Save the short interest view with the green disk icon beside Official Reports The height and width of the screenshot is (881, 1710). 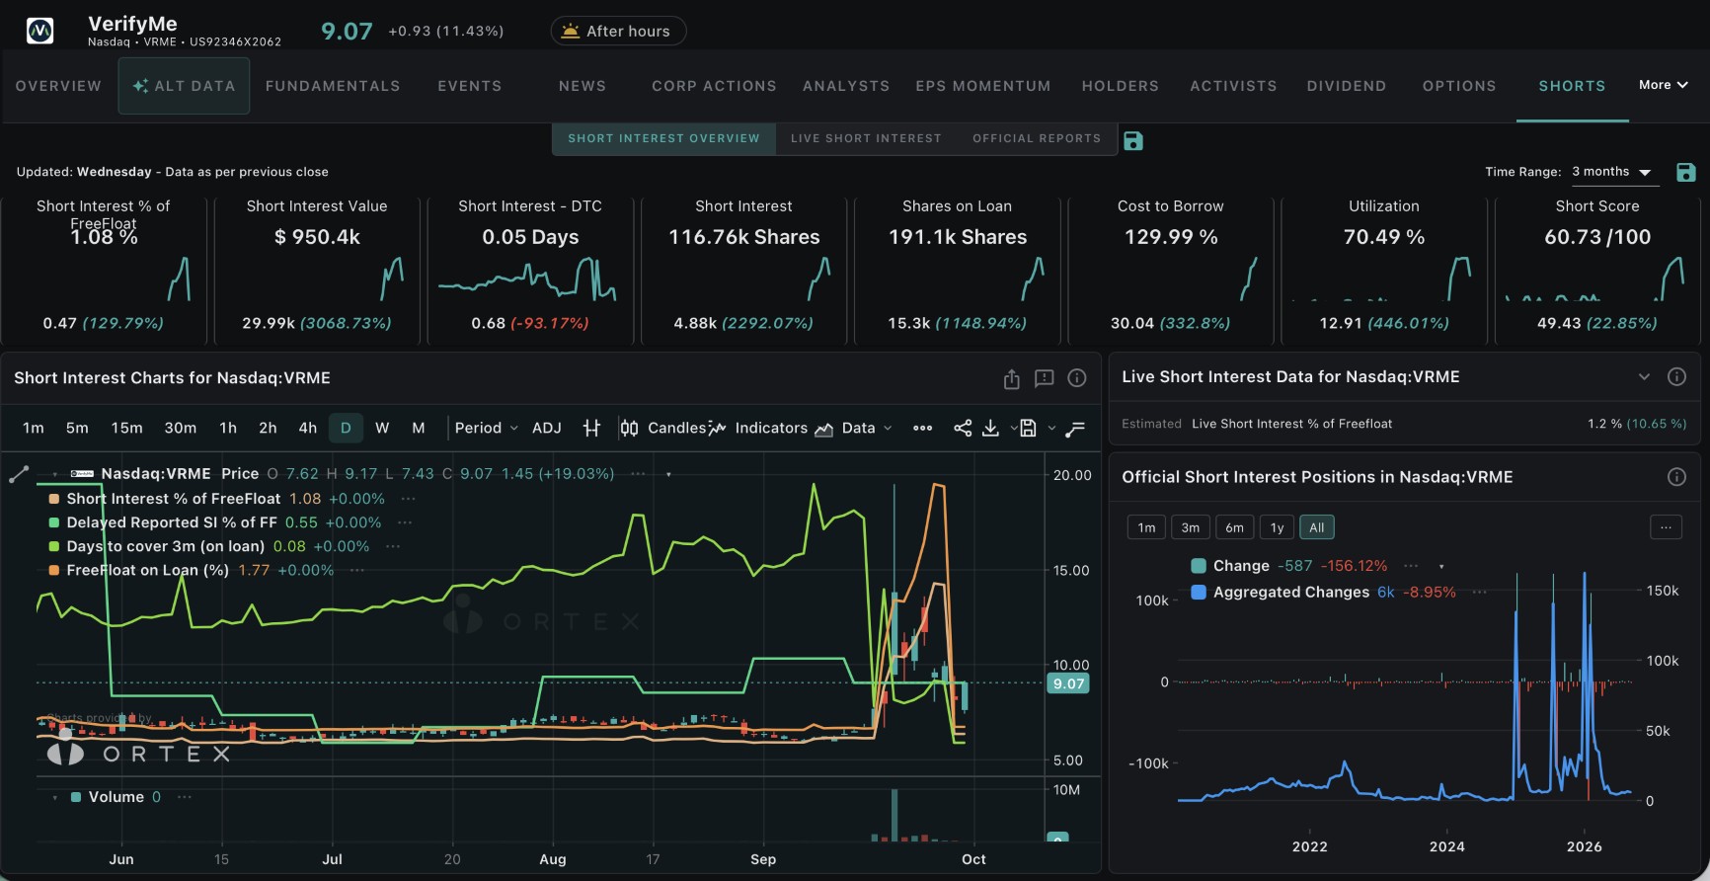(x=1133, y=141)
